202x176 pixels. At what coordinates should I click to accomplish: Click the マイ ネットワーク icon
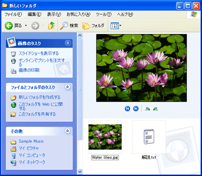[13, 163]
